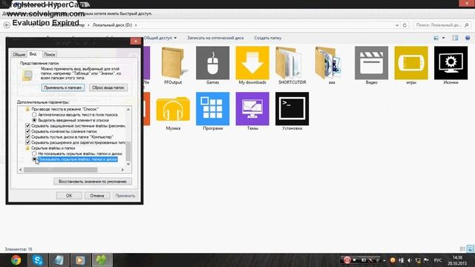Toggle 'Скрывать пустые диски' checkbox
The width and height of the screenshot is (475, 267).
28,136
